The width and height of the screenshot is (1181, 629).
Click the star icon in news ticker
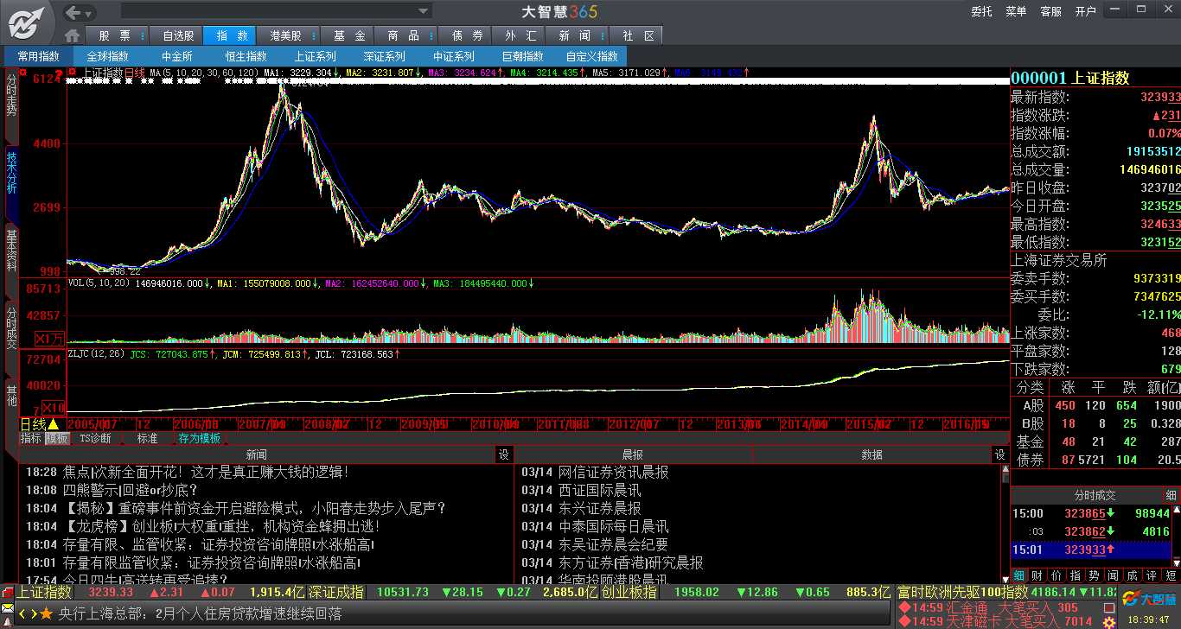coord(46,614)
